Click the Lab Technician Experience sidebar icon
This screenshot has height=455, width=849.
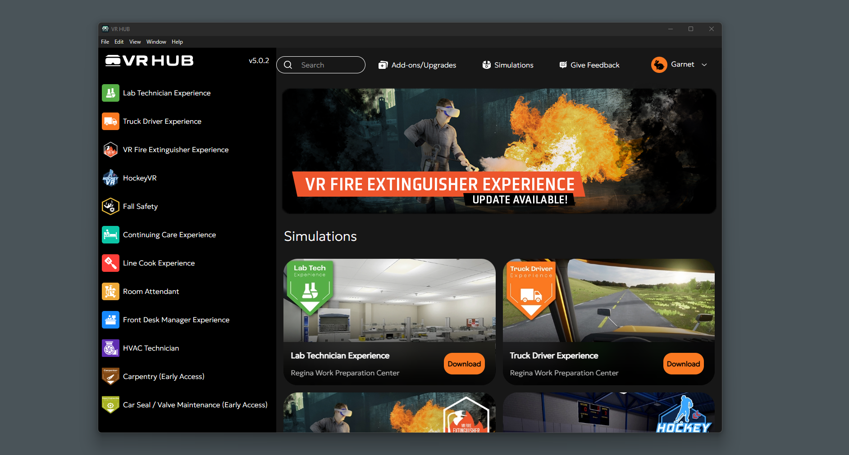point(110,93)
